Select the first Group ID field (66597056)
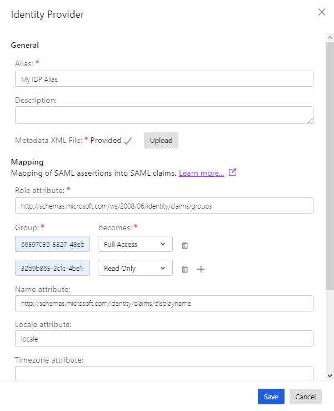The image size is (334, 411). pyautogui.click(x=52, y=244)
